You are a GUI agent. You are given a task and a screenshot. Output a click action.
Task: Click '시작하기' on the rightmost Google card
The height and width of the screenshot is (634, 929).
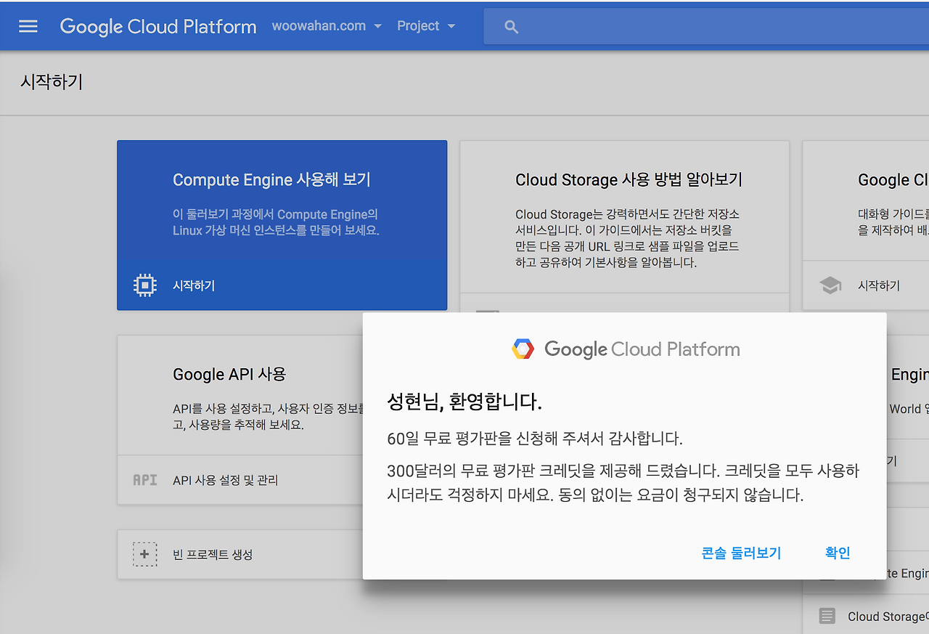(879, 285)
